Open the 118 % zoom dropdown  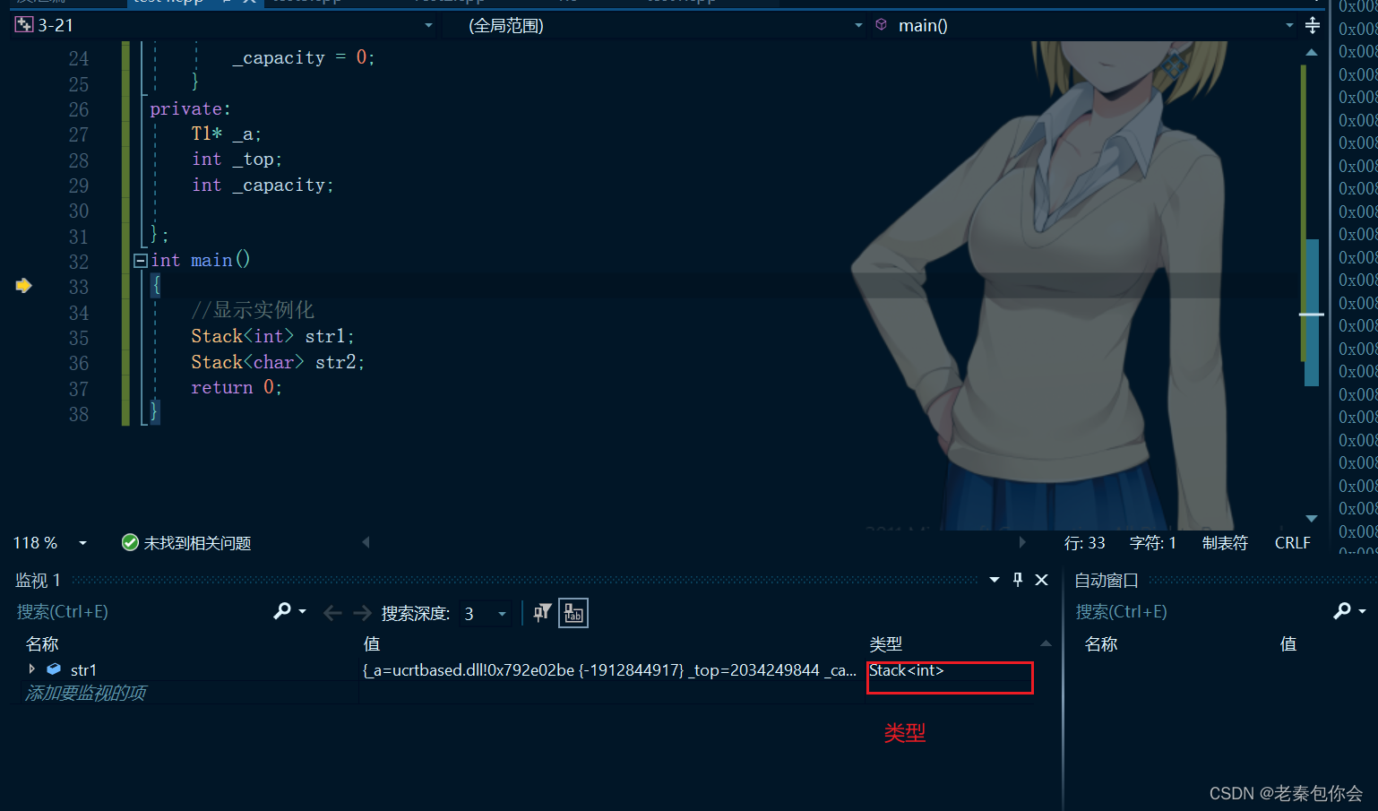click(83, 543)
